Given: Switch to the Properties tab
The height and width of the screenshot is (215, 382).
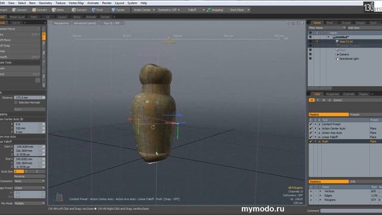Looking at the screenshot, I should (x=332, y=94).
